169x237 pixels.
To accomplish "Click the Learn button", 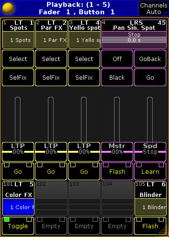I will click(x=150, y=171).
